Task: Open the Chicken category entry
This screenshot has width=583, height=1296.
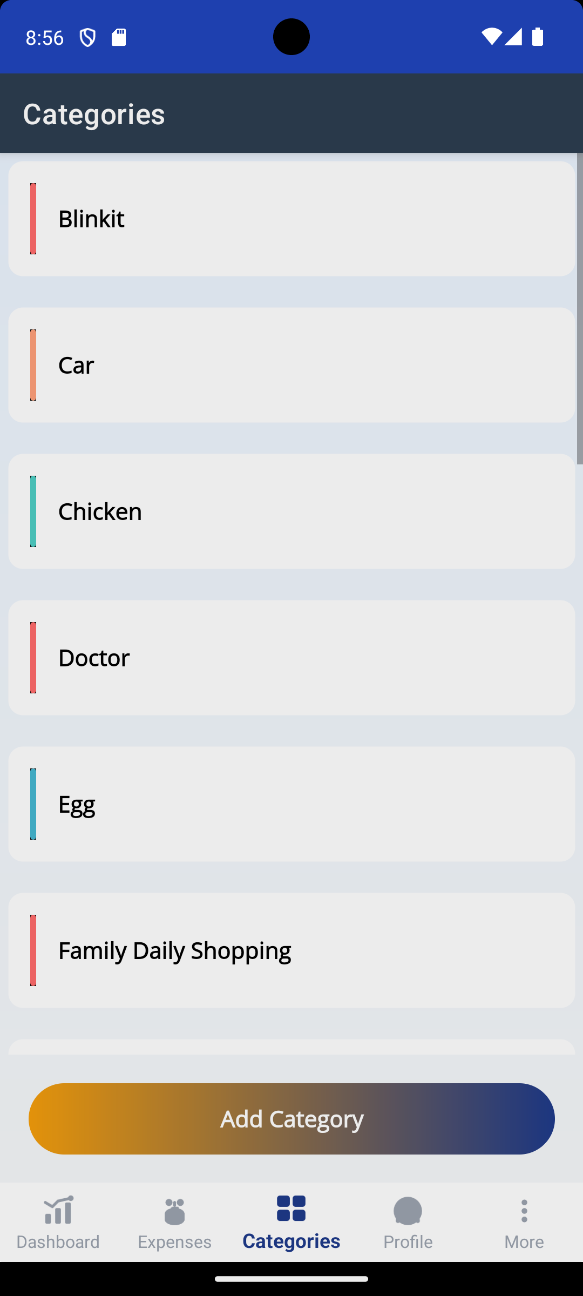Action: 291,511
